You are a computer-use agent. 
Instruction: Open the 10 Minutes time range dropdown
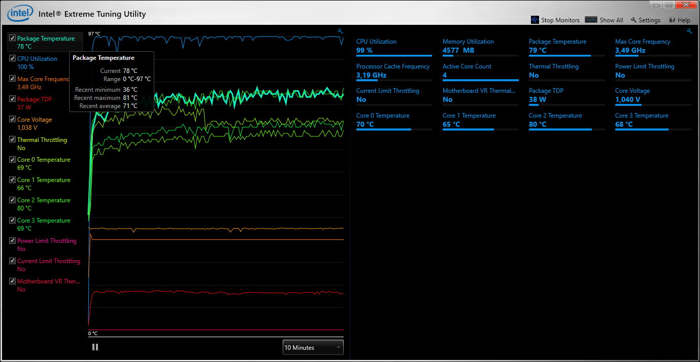(x=313, y=347)
